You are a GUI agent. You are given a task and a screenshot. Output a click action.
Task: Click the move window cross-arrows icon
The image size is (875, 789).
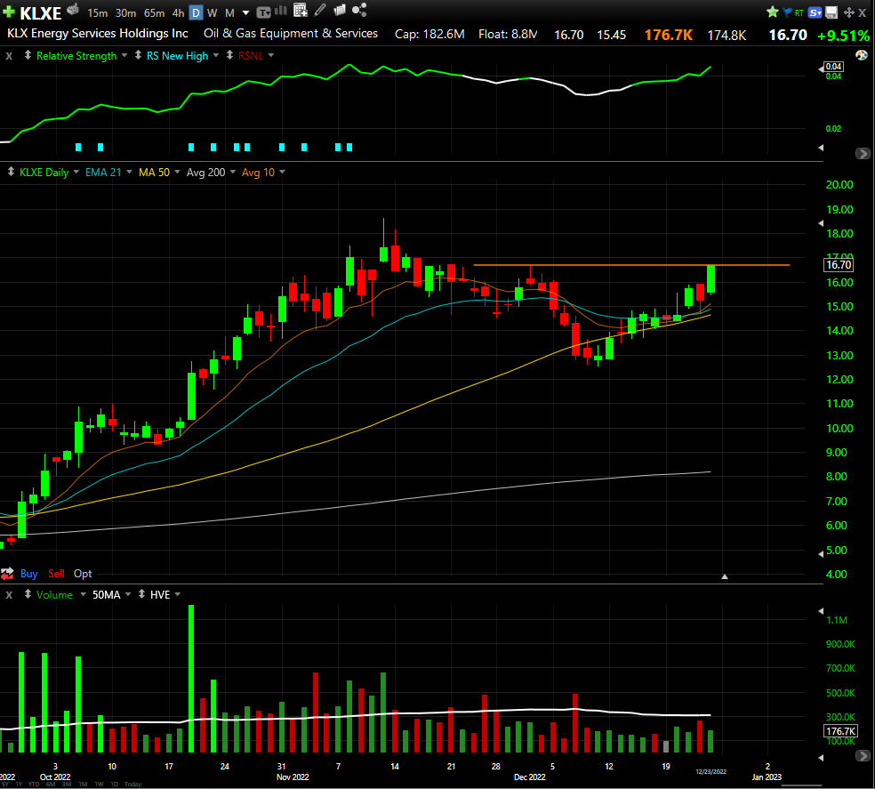[849, 12]
